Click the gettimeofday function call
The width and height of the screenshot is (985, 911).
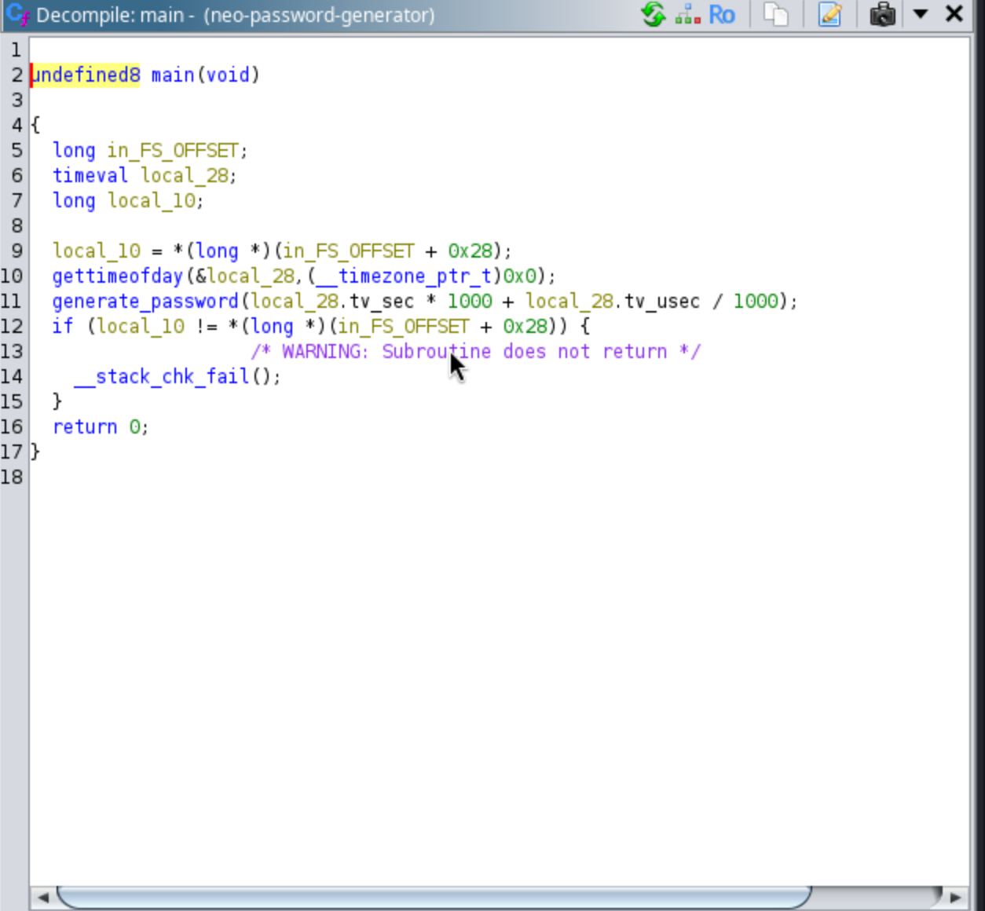click(x=118, y=276)
